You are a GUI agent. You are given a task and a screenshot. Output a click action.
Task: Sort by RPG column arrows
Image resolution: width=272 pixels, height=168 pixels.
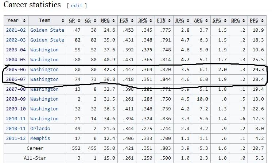(188, 21)
